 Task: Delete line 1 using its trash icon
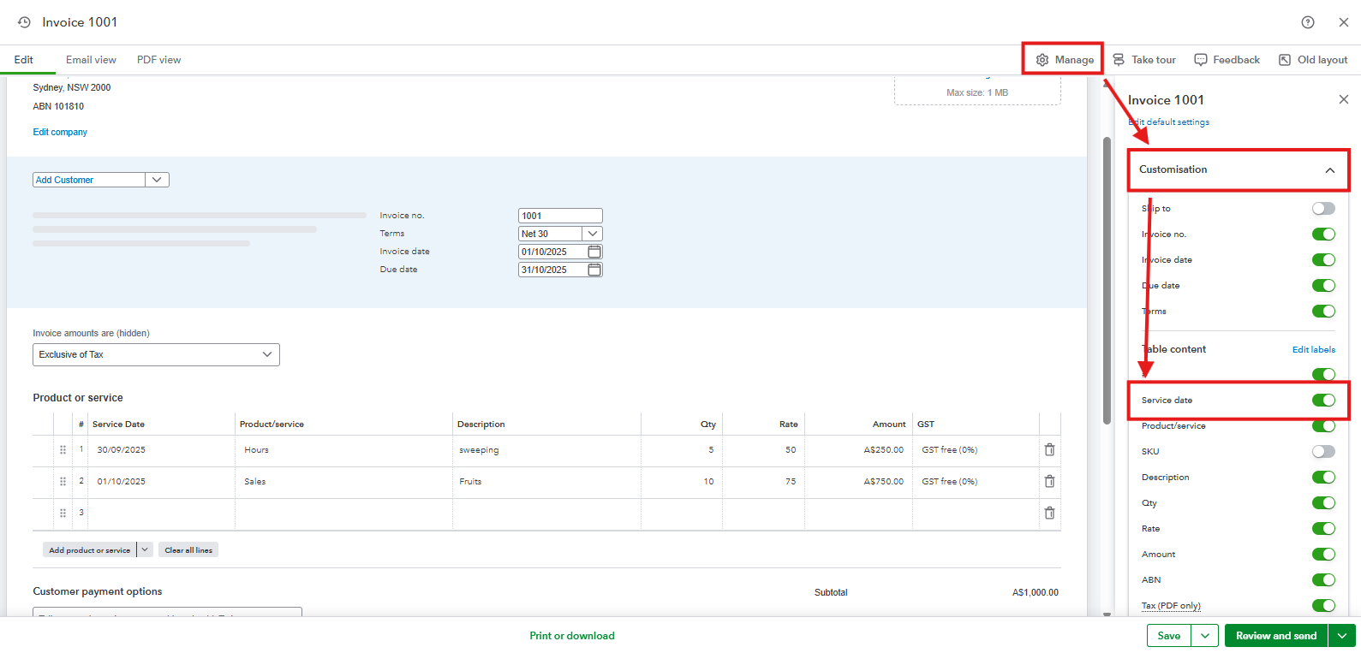tap(1049, 449)
